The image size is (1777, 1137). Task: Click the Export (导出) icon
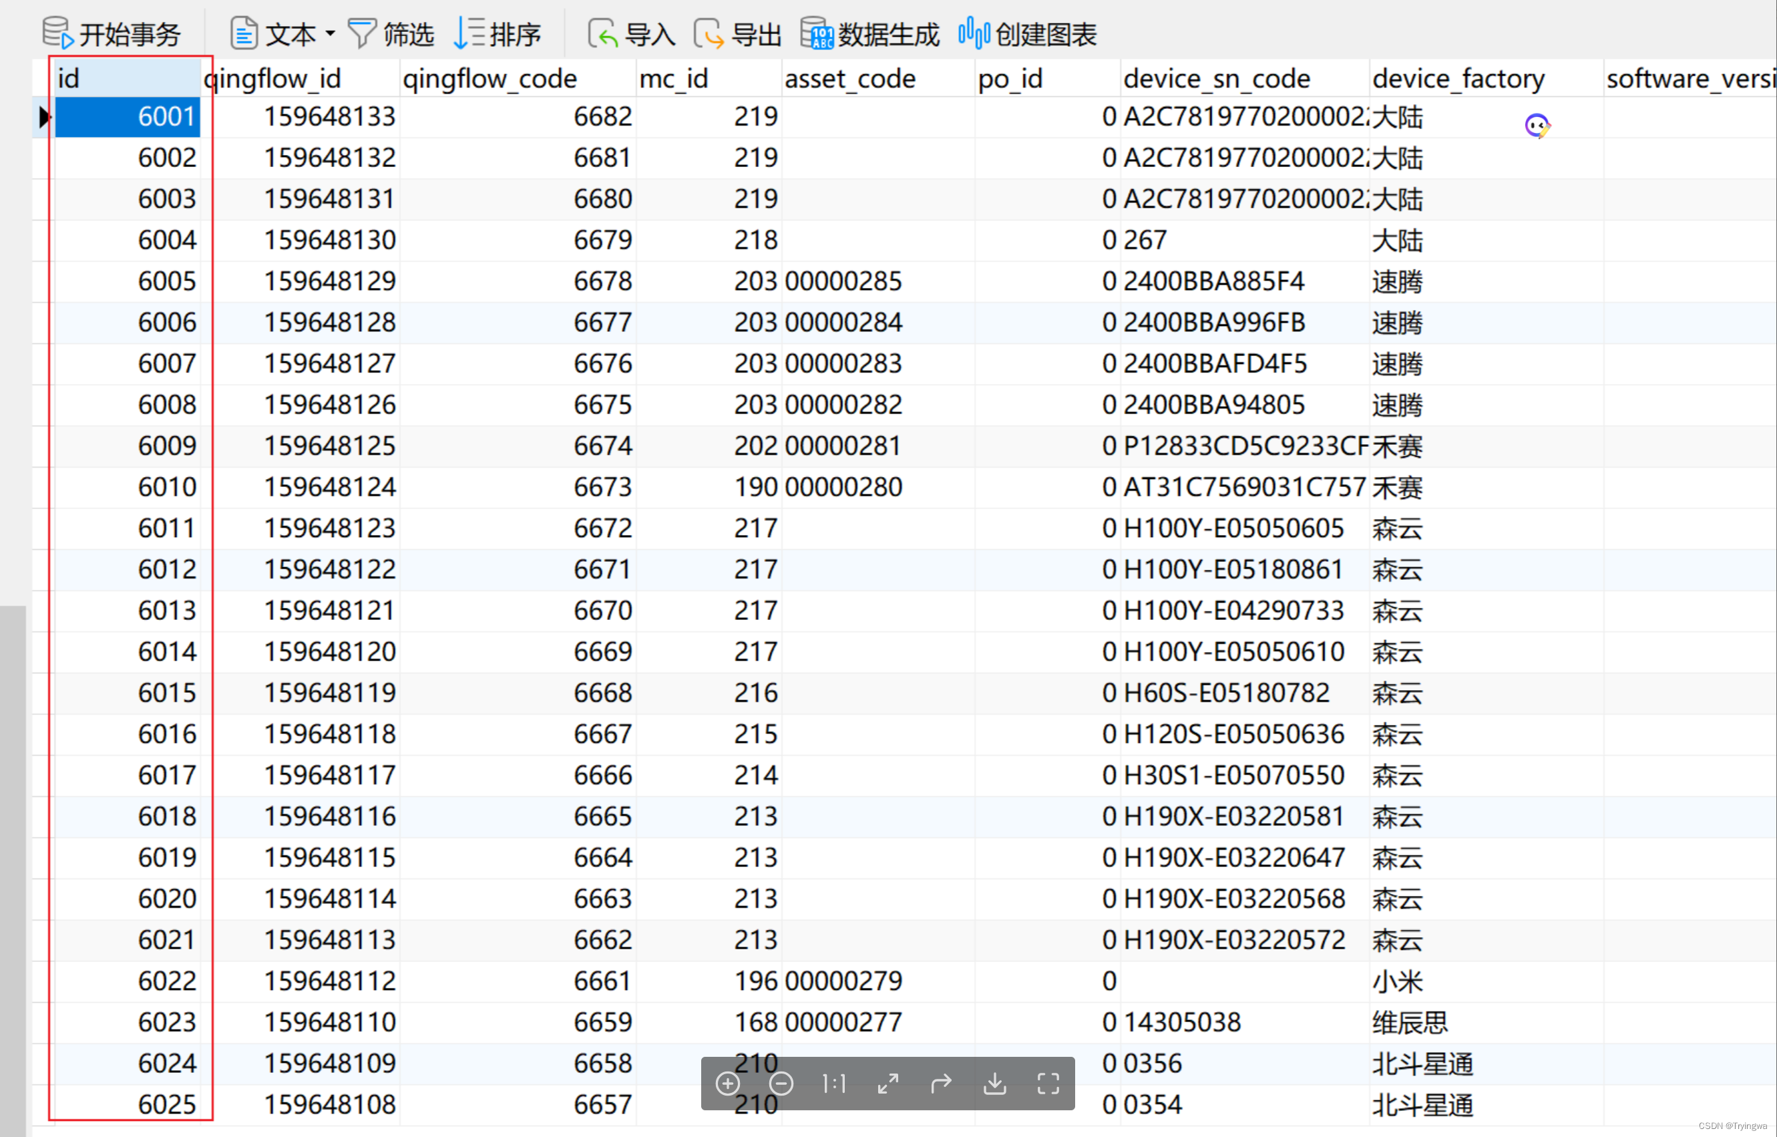click(709, 33)
